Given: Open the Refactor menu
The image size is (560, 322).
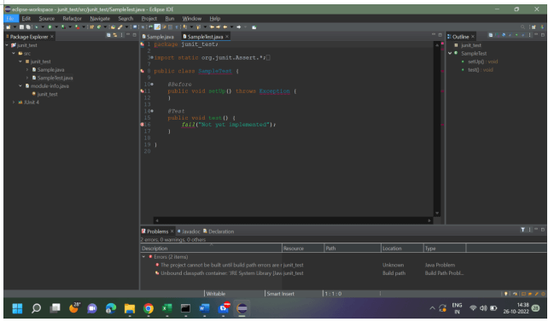Looking at the screenshot, I should tap(72, 19).
